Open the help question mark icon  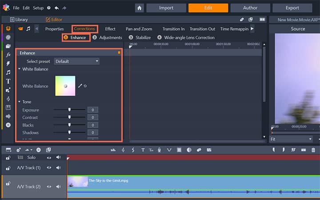[x=49, y=8]
